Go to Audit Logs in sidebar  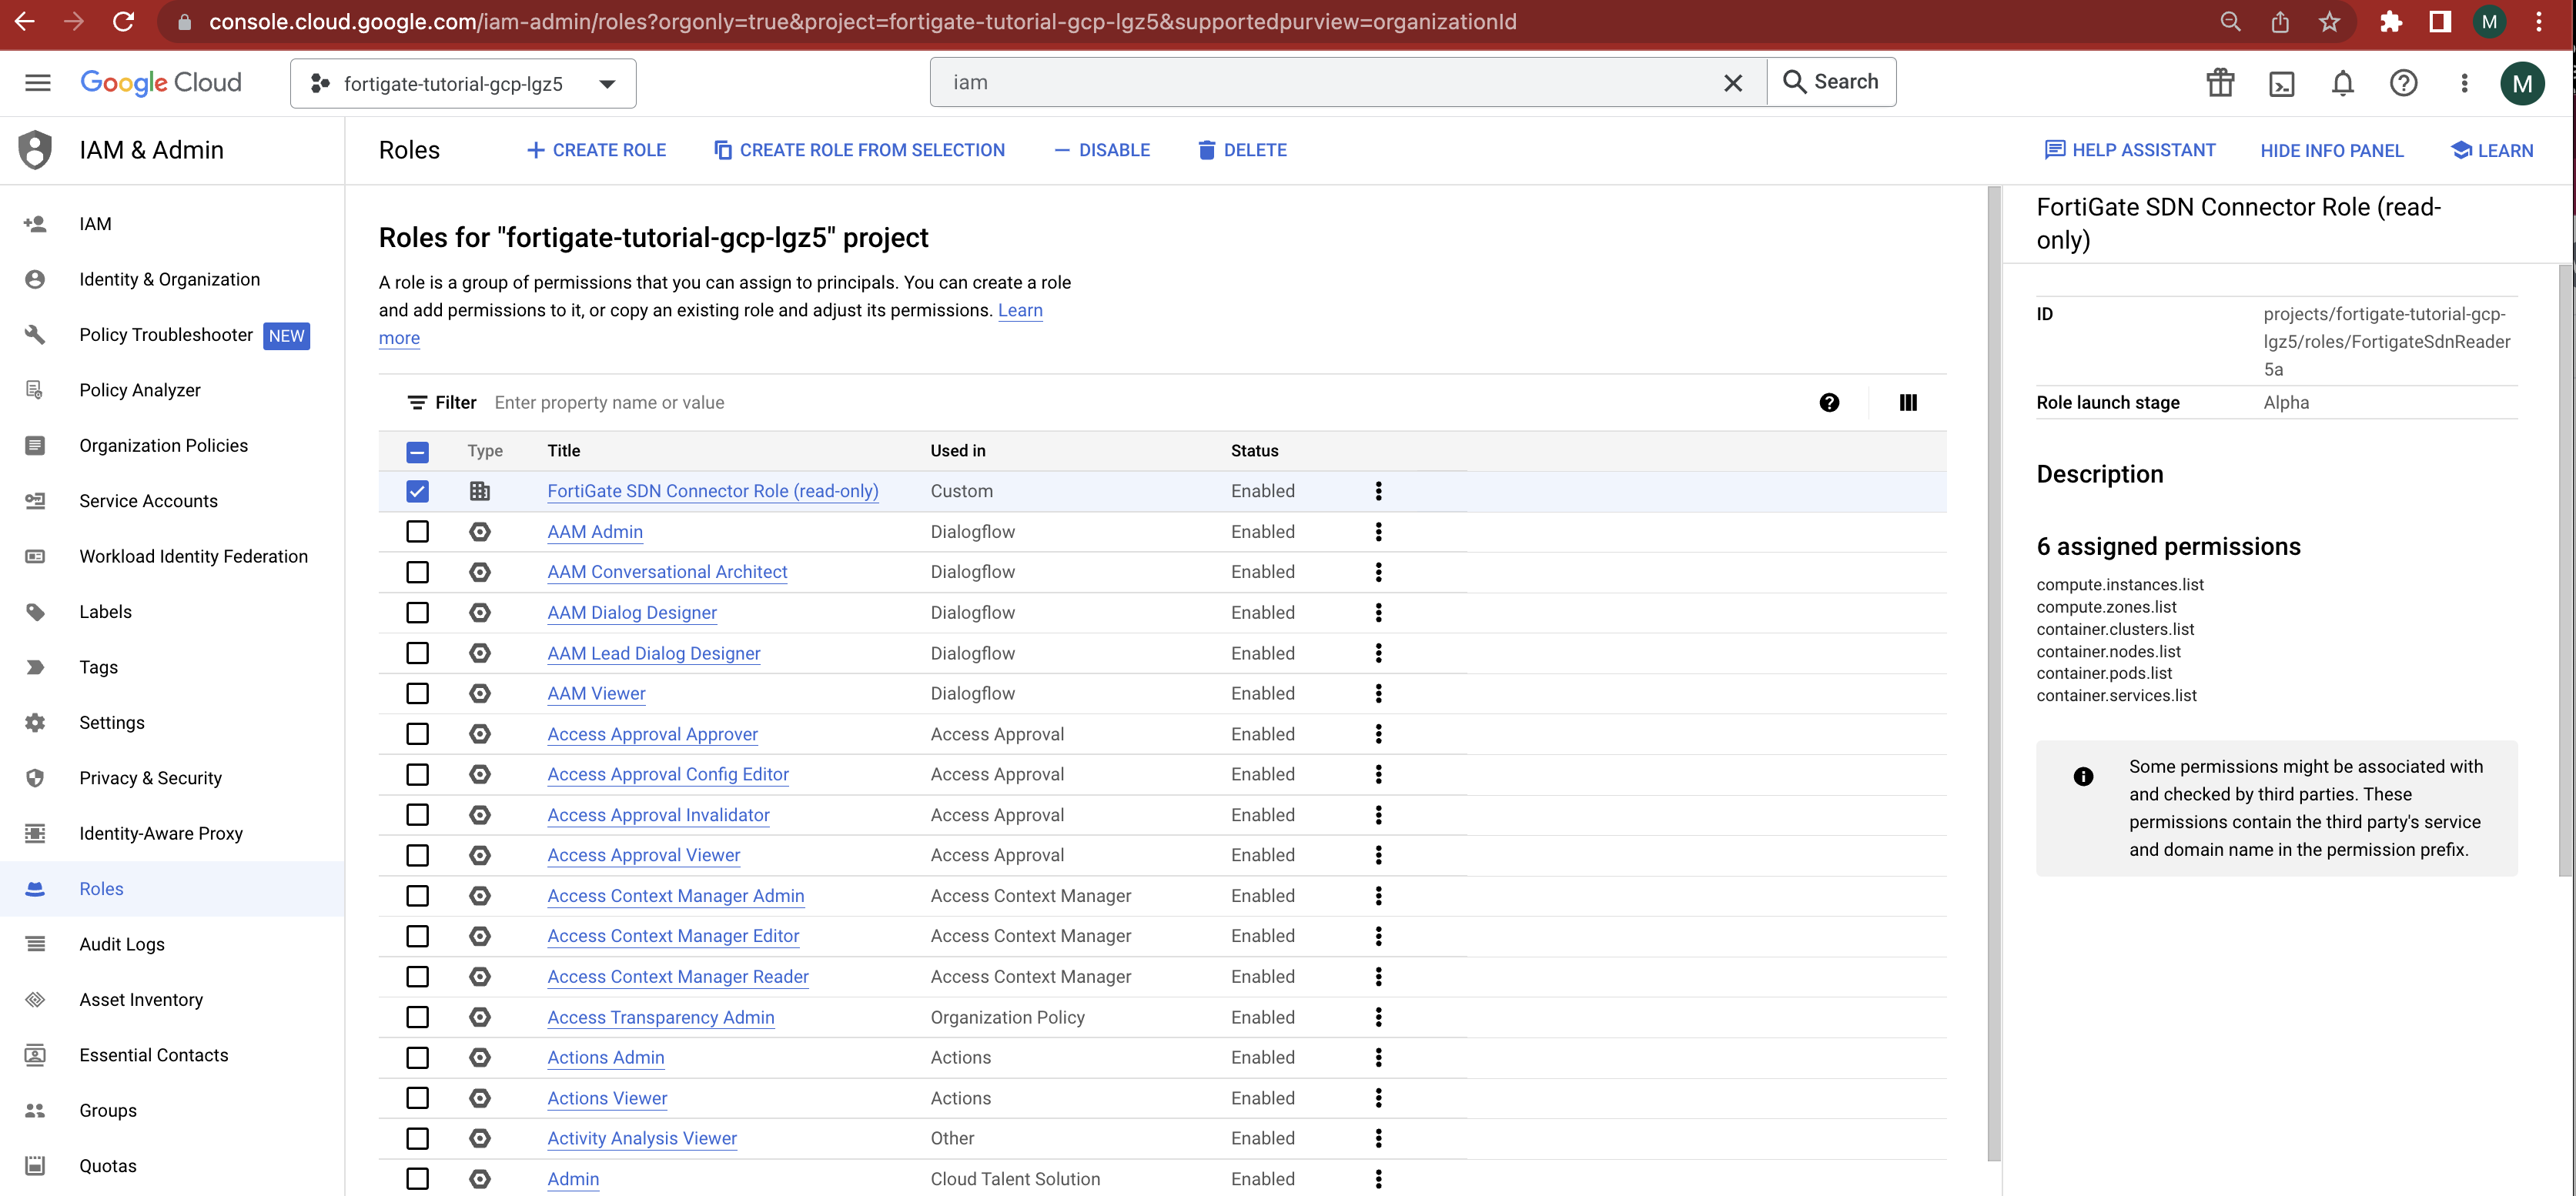(122, 944)
